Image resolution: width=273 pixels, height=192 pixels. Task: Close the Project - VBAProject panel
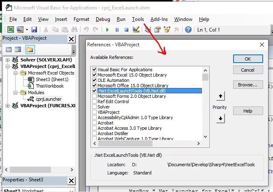pyautogui.click(x=72, y=39)
